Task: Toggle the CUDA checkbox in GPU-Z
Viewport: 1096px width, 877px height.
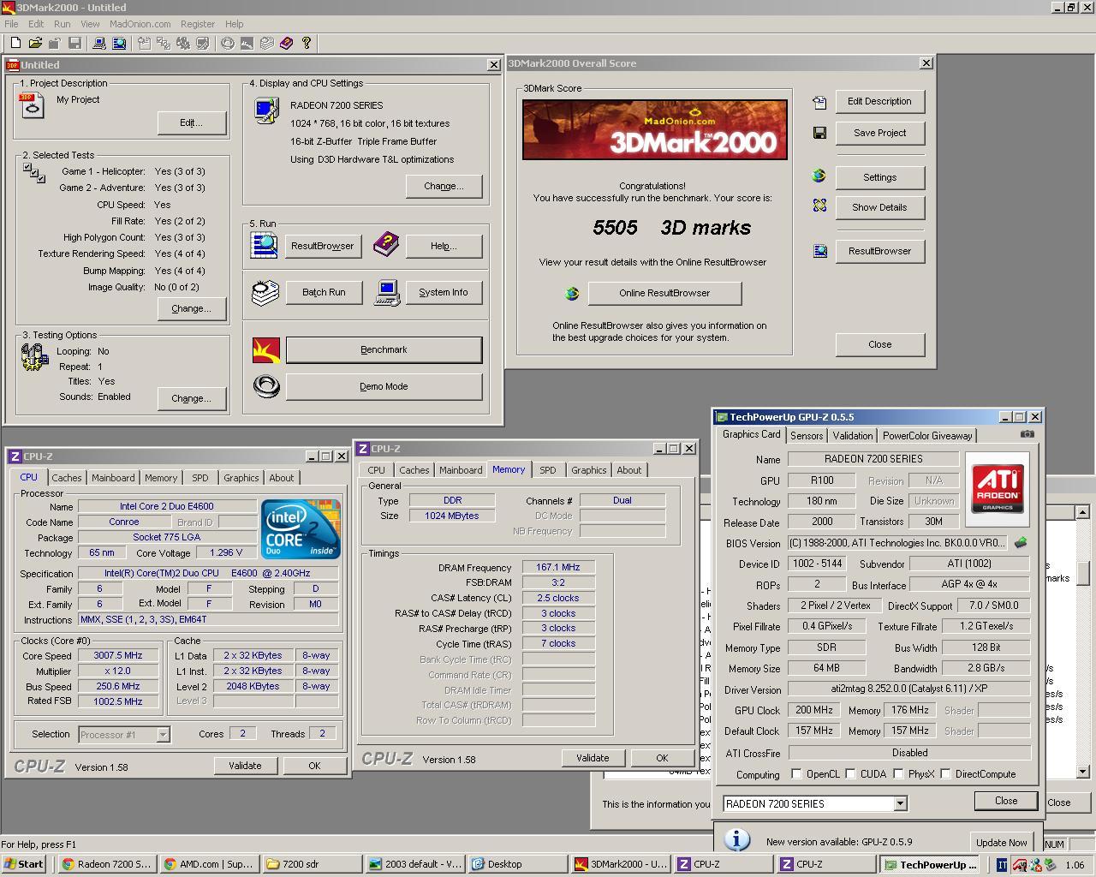Action: 850,774
